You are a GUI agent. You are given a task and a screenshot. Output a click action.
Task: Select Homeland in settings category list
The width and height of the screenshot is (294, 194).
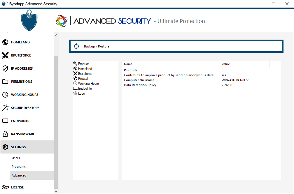tap(85, 69)
